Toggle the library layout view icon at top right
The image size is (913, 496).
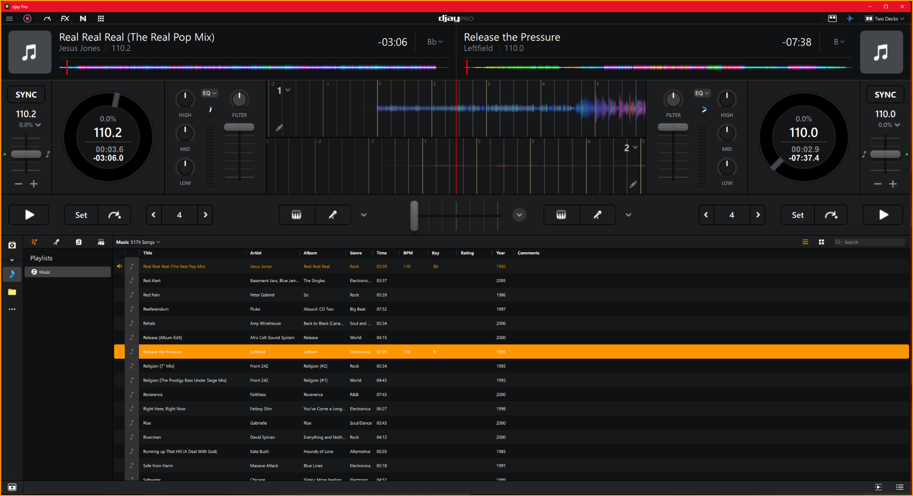833,19
